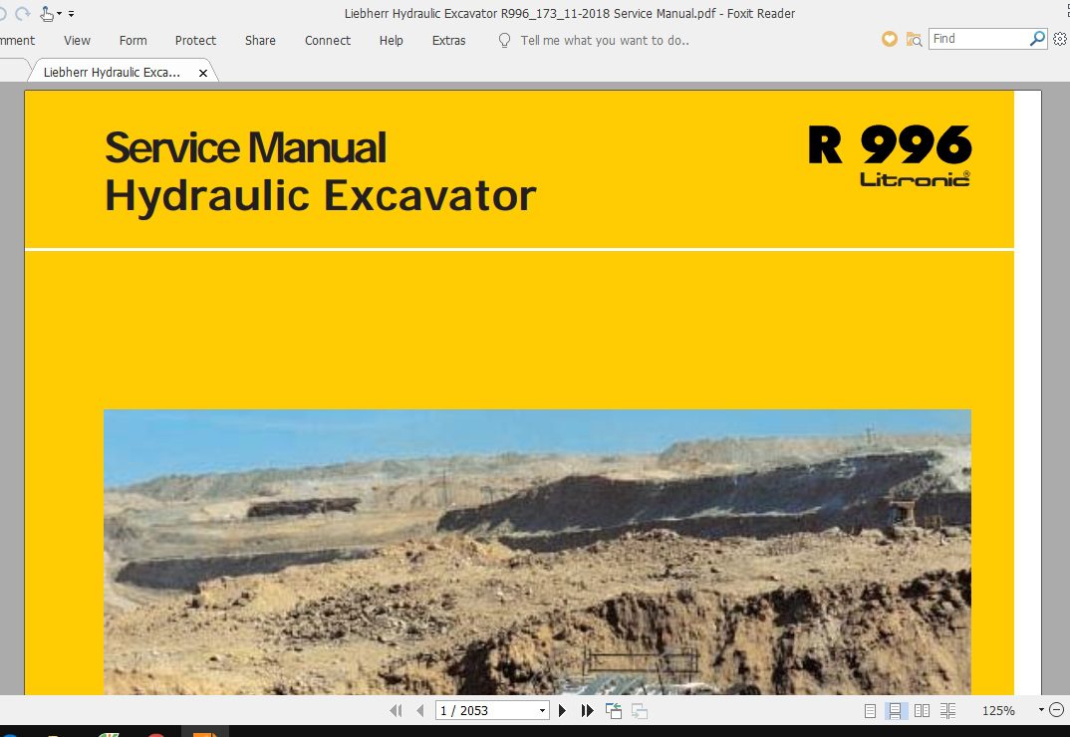Go to the next page
The image size is (1070, 737).
562,710
